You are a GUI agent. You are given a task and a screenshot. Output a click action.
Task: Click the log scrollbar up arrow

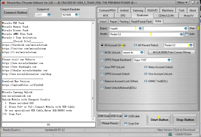[93, 23]
